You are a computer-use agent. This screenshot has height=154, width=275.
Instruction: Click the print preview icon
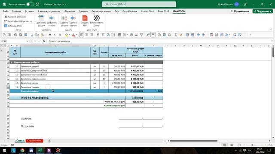21,35
